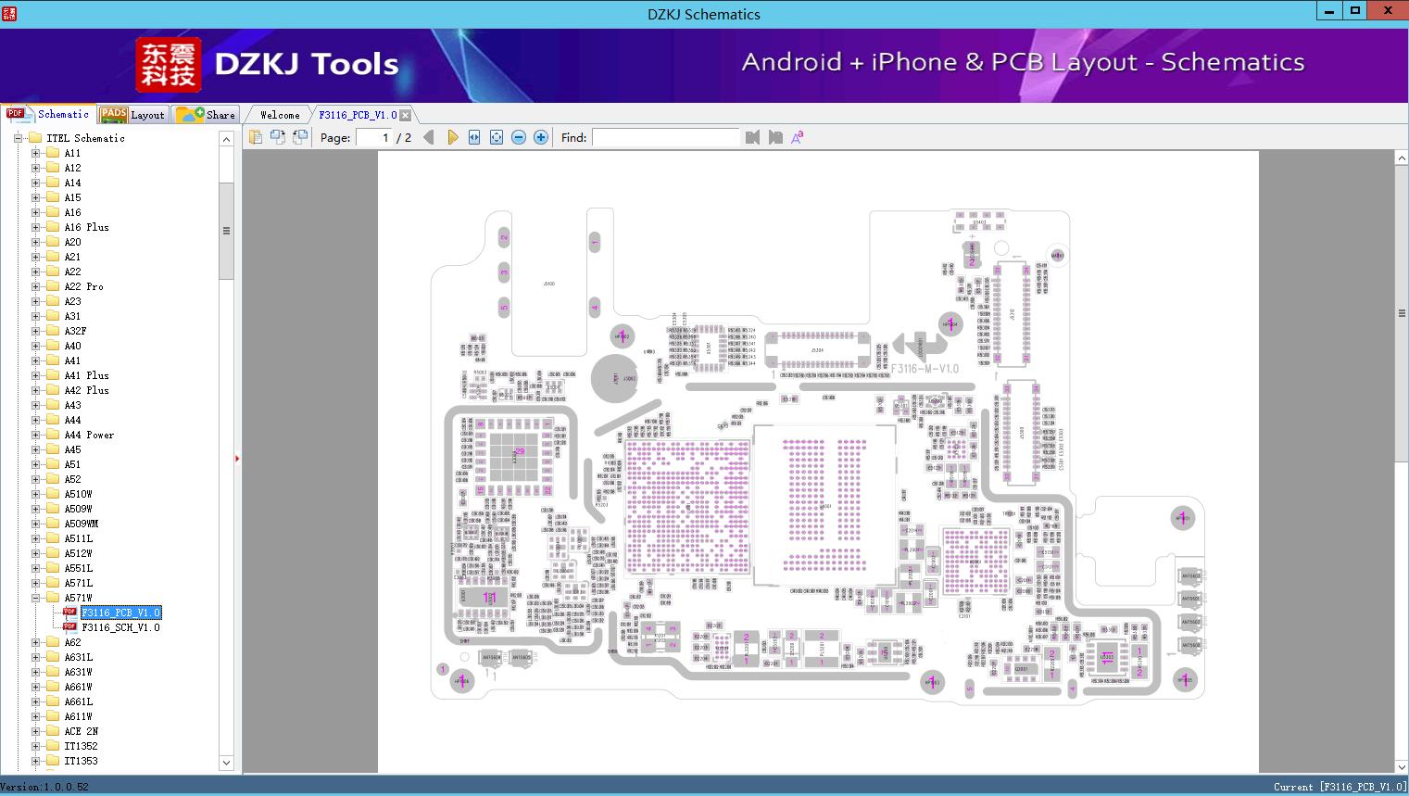Select the A32F folder
The width and height of the screenshot is (1409, 796).
pyautogui.click(x=75, y=331)
